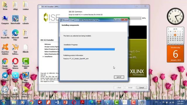187x105 pixels.
Task: Open Avast Free Antivirus desktop shortcut
Action: 5,49
